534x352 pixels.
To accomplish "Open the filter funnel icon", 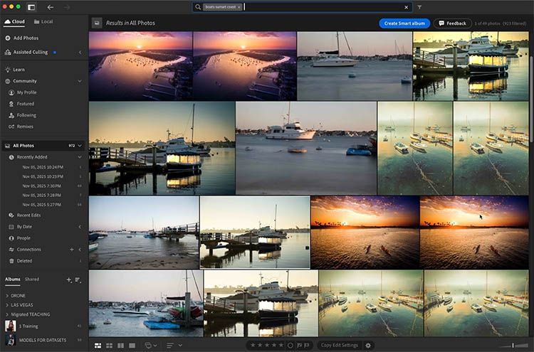I will [x=419, y=7].
